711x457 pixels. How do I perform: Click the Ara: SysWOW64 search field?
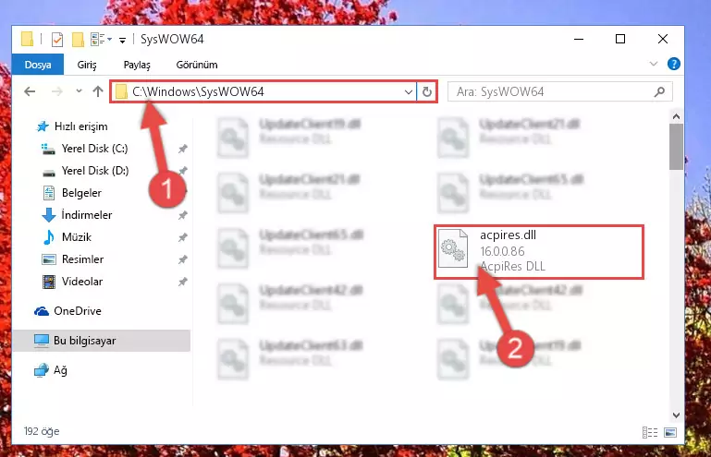[x=559, y=92]
